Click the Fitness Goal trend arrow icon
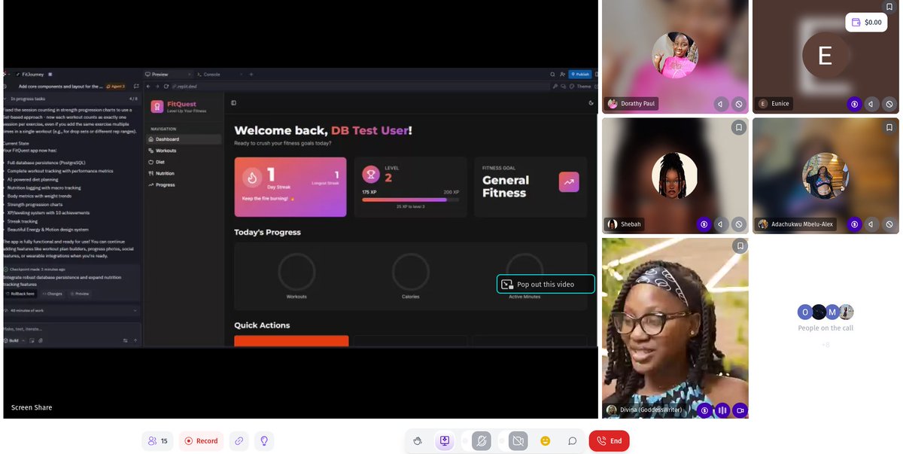This screenshot has width=903, height=454. 569,181
